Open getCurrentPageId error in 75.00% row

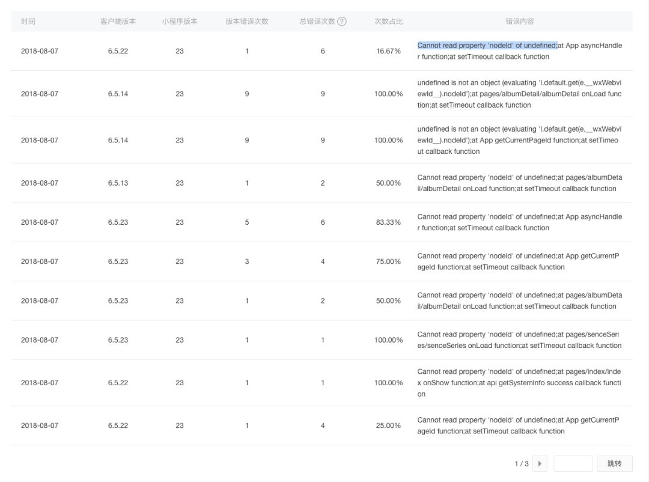coord(518,261)
